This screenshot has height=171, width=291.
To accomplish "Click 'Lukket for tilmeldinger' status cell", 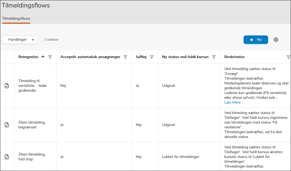I will pyautogui.click(x=181, y=157).
